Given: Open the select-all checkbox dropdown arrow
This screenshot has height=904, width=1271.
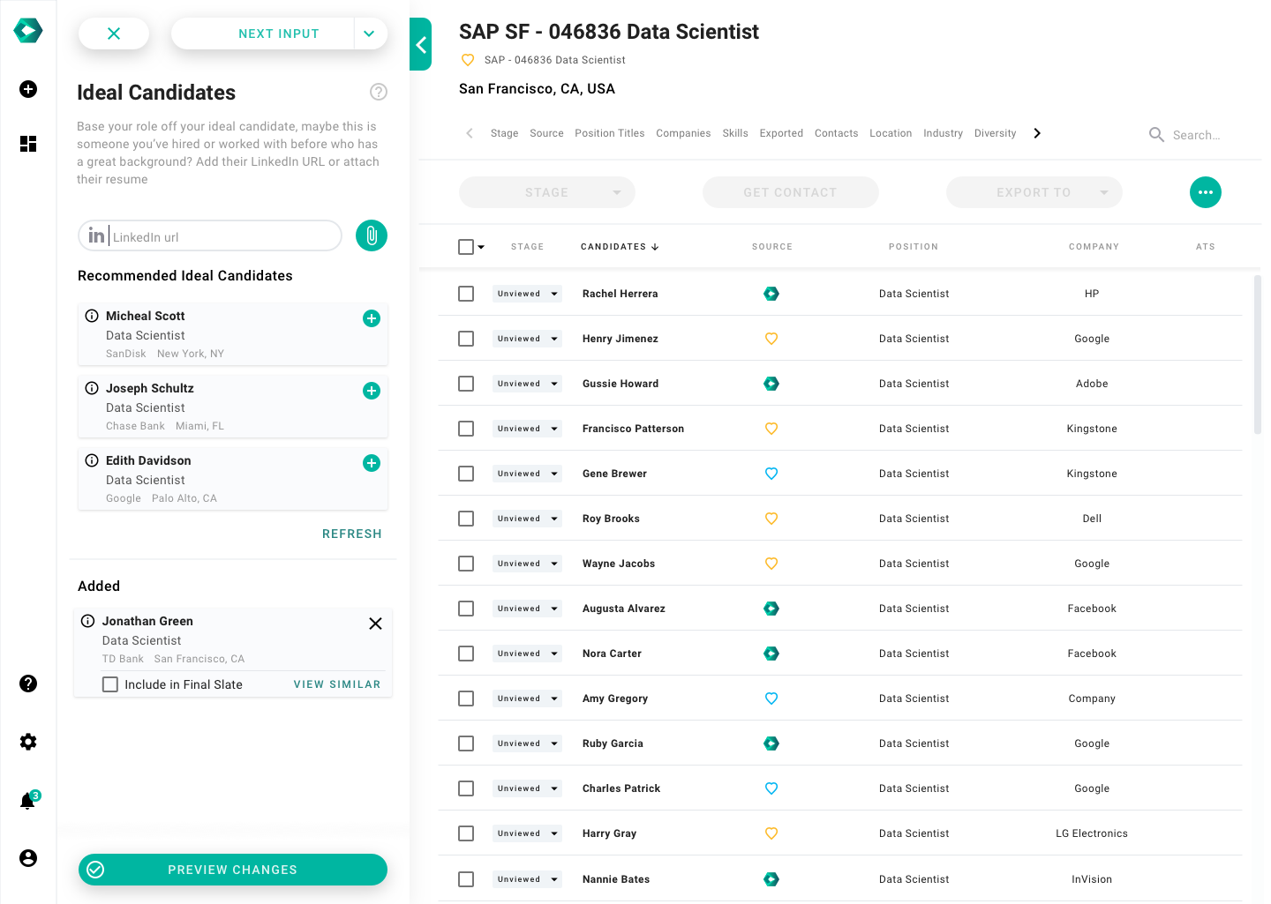Looking at the screenshot, I should 481,248.
